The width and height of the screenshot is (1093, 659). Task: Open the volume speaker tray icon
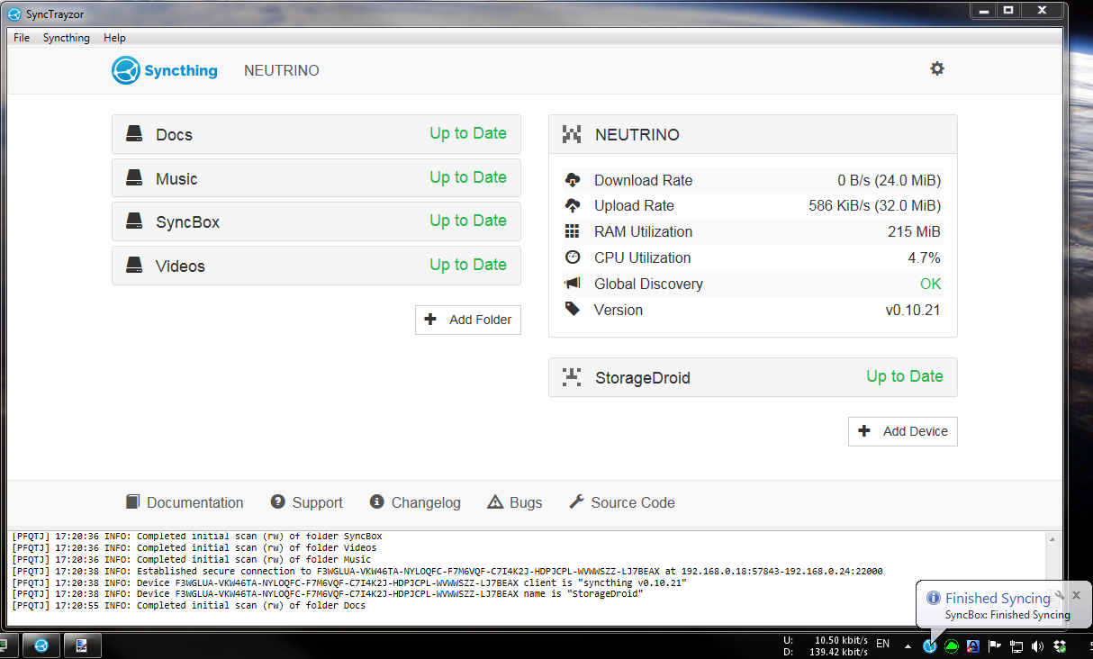click(x=1037, y=645)
